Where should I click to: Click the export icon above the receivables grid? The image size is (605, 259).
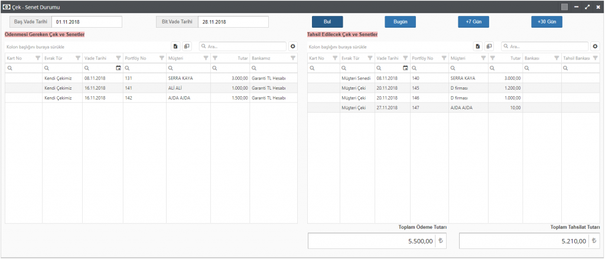click(x=478, y=46)
